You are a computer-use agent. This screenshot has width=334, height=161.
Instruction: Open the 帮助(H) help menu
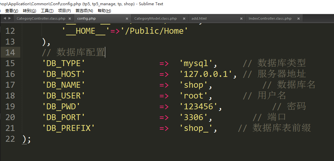(104, 11)
